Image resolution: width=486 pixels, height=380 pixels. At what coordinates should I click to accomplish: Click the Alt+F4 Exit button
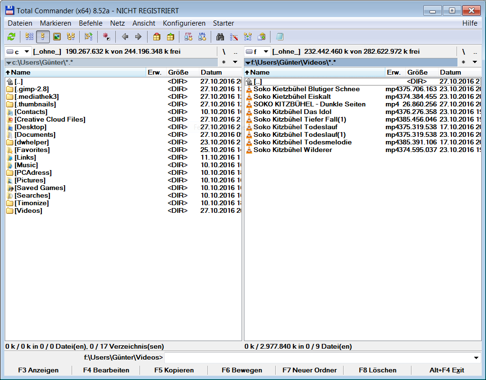[x=447, y=370]
